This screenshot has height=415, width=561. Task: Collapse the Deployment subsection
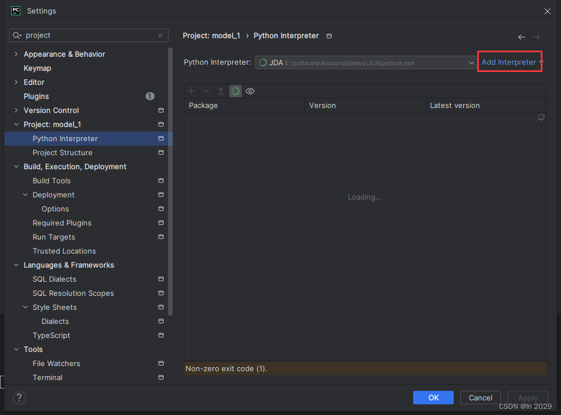[25, 195]
